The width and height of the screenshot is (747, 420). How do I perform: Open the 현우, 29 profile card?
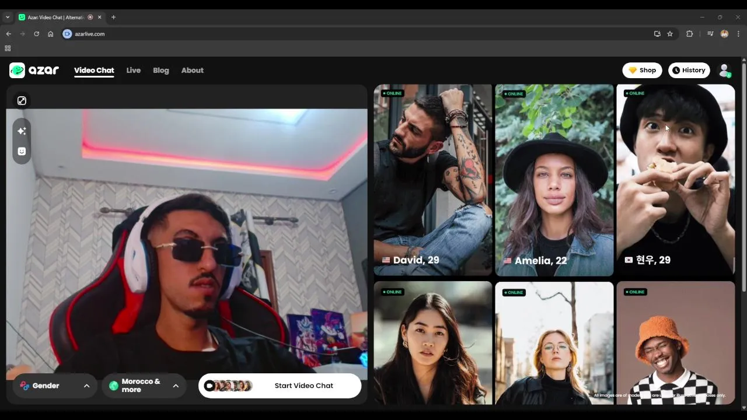tap(675, 180)
